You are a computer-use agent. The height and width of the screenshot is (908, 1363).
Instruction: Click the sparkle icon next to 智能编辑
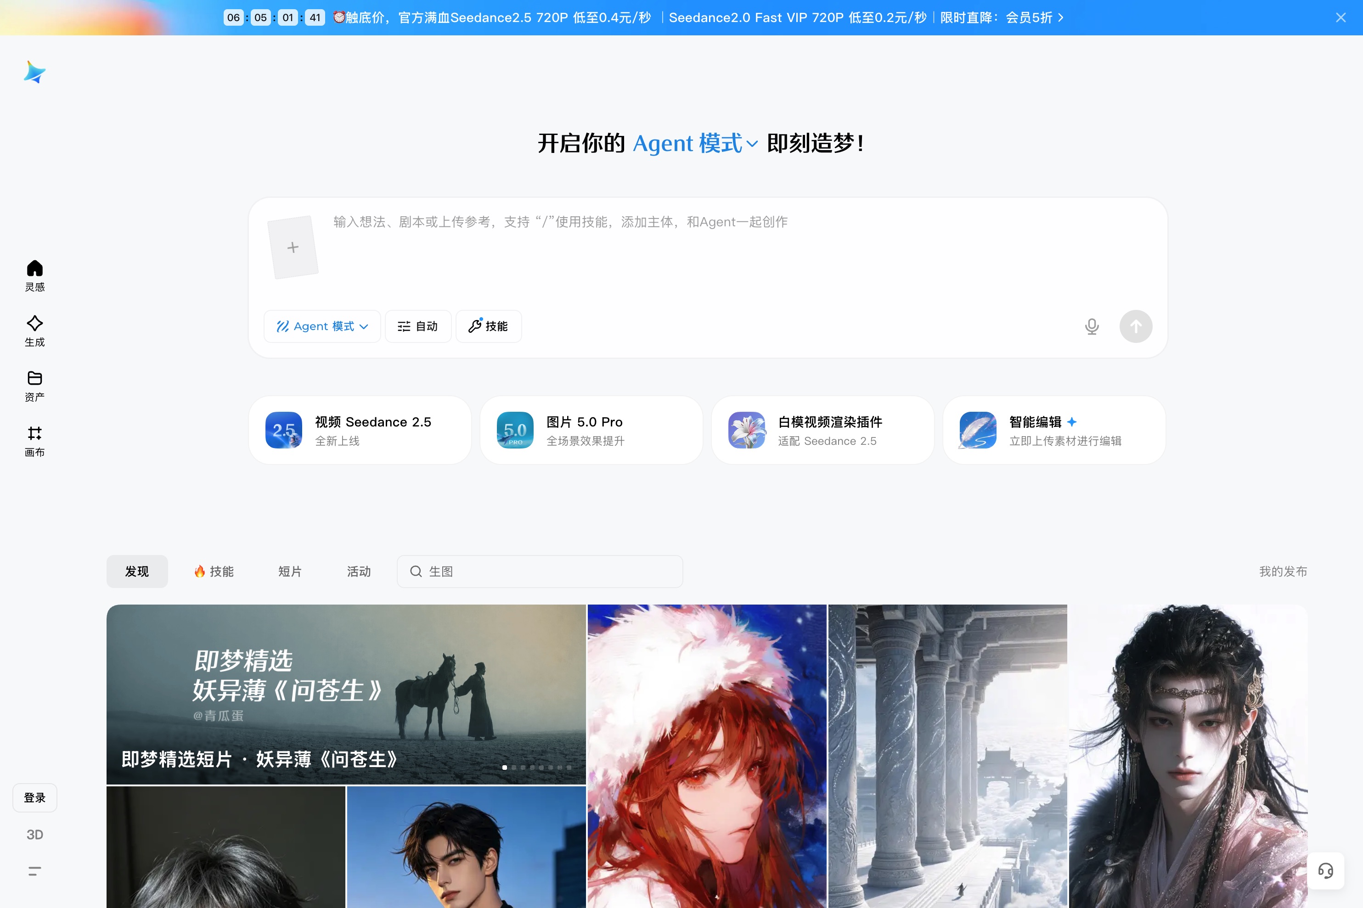1072,421
